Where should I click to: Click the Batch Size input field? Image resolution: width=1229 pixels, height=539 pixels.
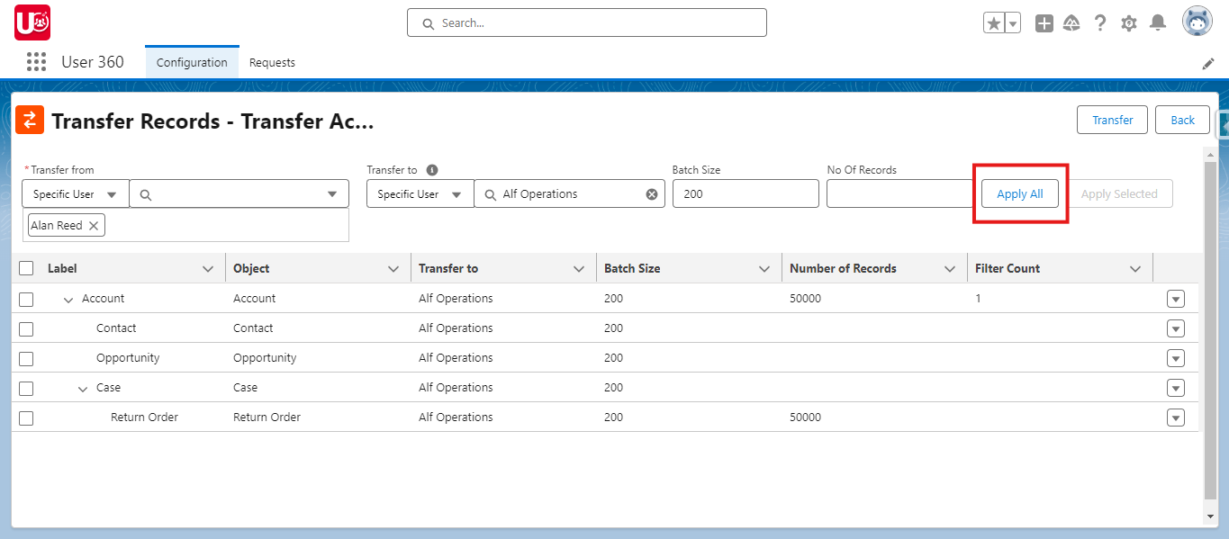coord(746,193)
